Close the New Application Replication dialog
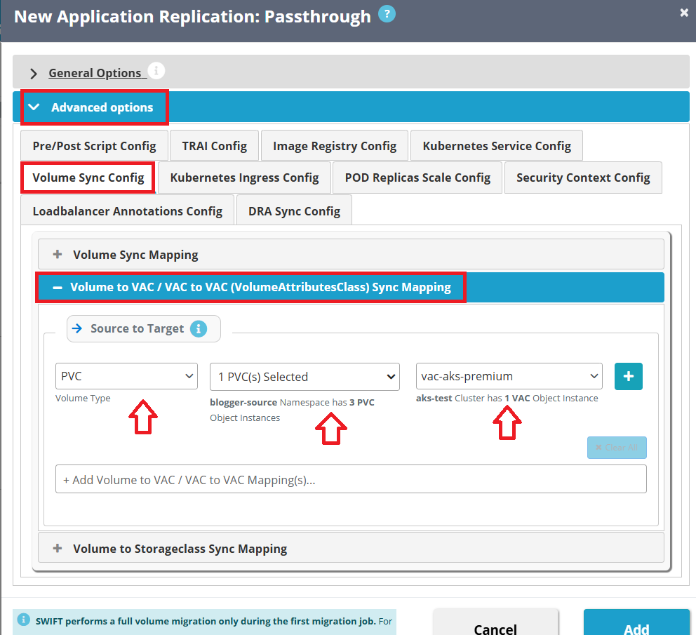The width and height of the screenshot is (696, 635). point(684,13)
